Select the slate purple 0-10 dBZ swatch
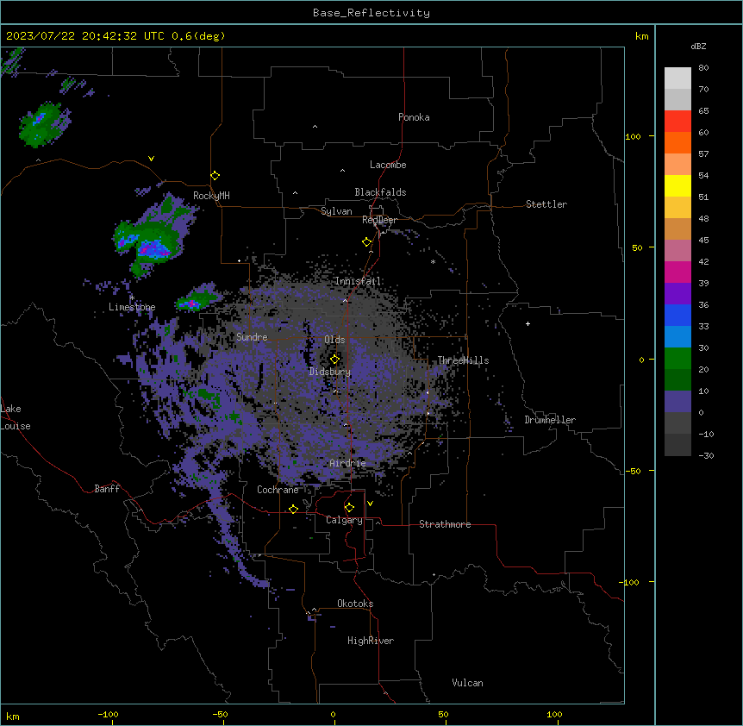This screenshot has width=743, height=726. tap(677, 402)
